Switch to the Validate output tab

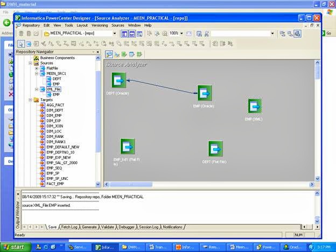[x=108, y=227]
